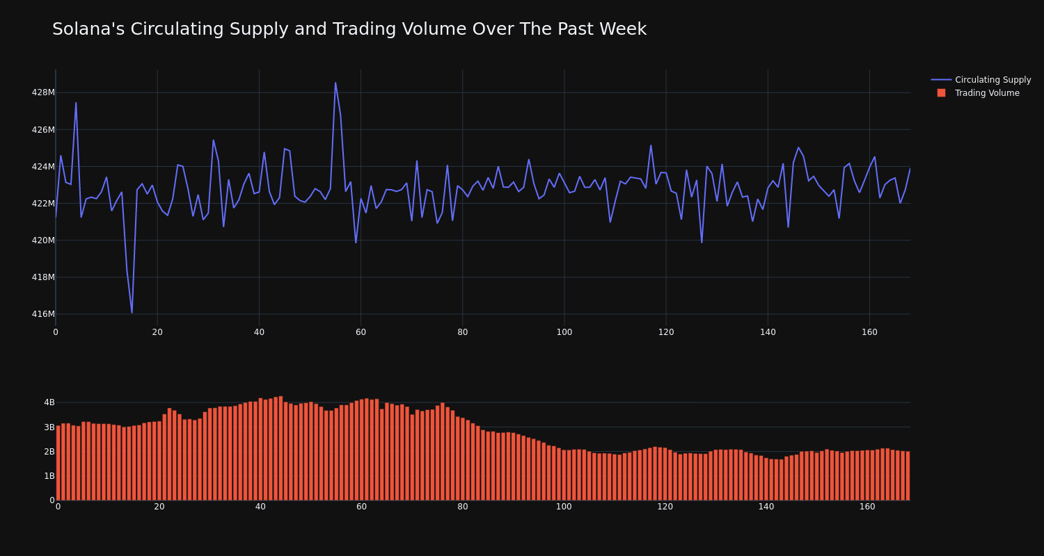
Task: Toggle the Trading Volume legend entry
Action: [977, 93]
